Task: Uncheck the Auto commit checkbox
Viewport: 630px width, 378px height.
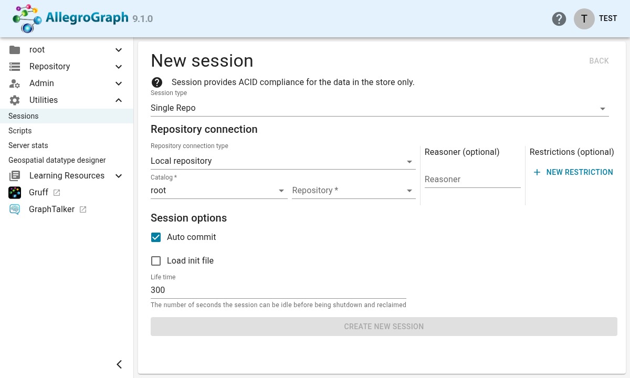Action: coord(156,237)
